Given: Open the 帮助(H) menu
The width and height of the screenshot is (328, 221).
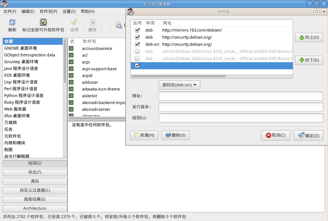Looking at the screenshot, I should click(88, 12).
